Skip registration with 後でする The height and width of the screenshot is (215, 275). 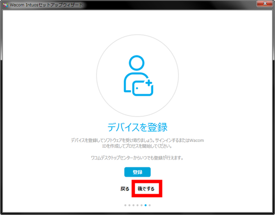pos(146,188)
